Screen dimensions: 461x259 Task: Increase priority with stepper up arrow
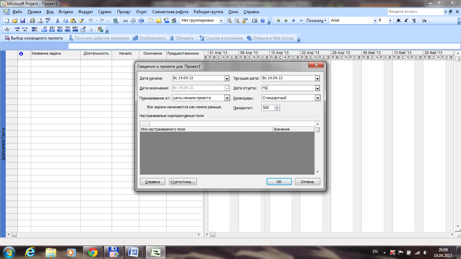pyautogui.click(x=277, y=107)
